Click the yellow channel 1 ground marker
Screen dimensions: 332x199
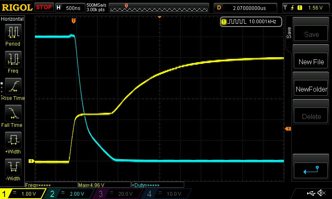32,161
